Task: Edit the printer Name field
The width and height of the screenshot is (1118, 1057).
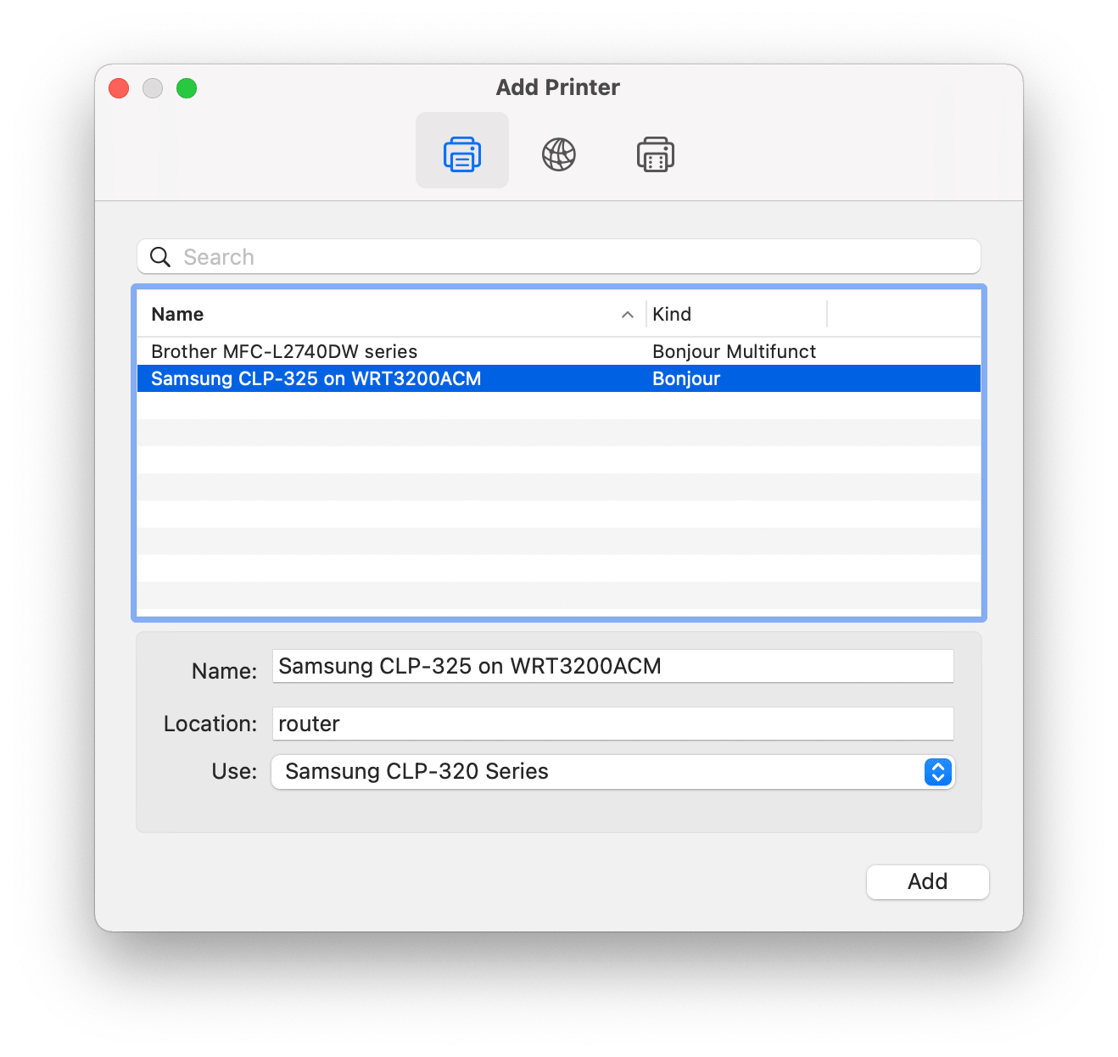Action: pyautogui.click(x=612, y=666)
